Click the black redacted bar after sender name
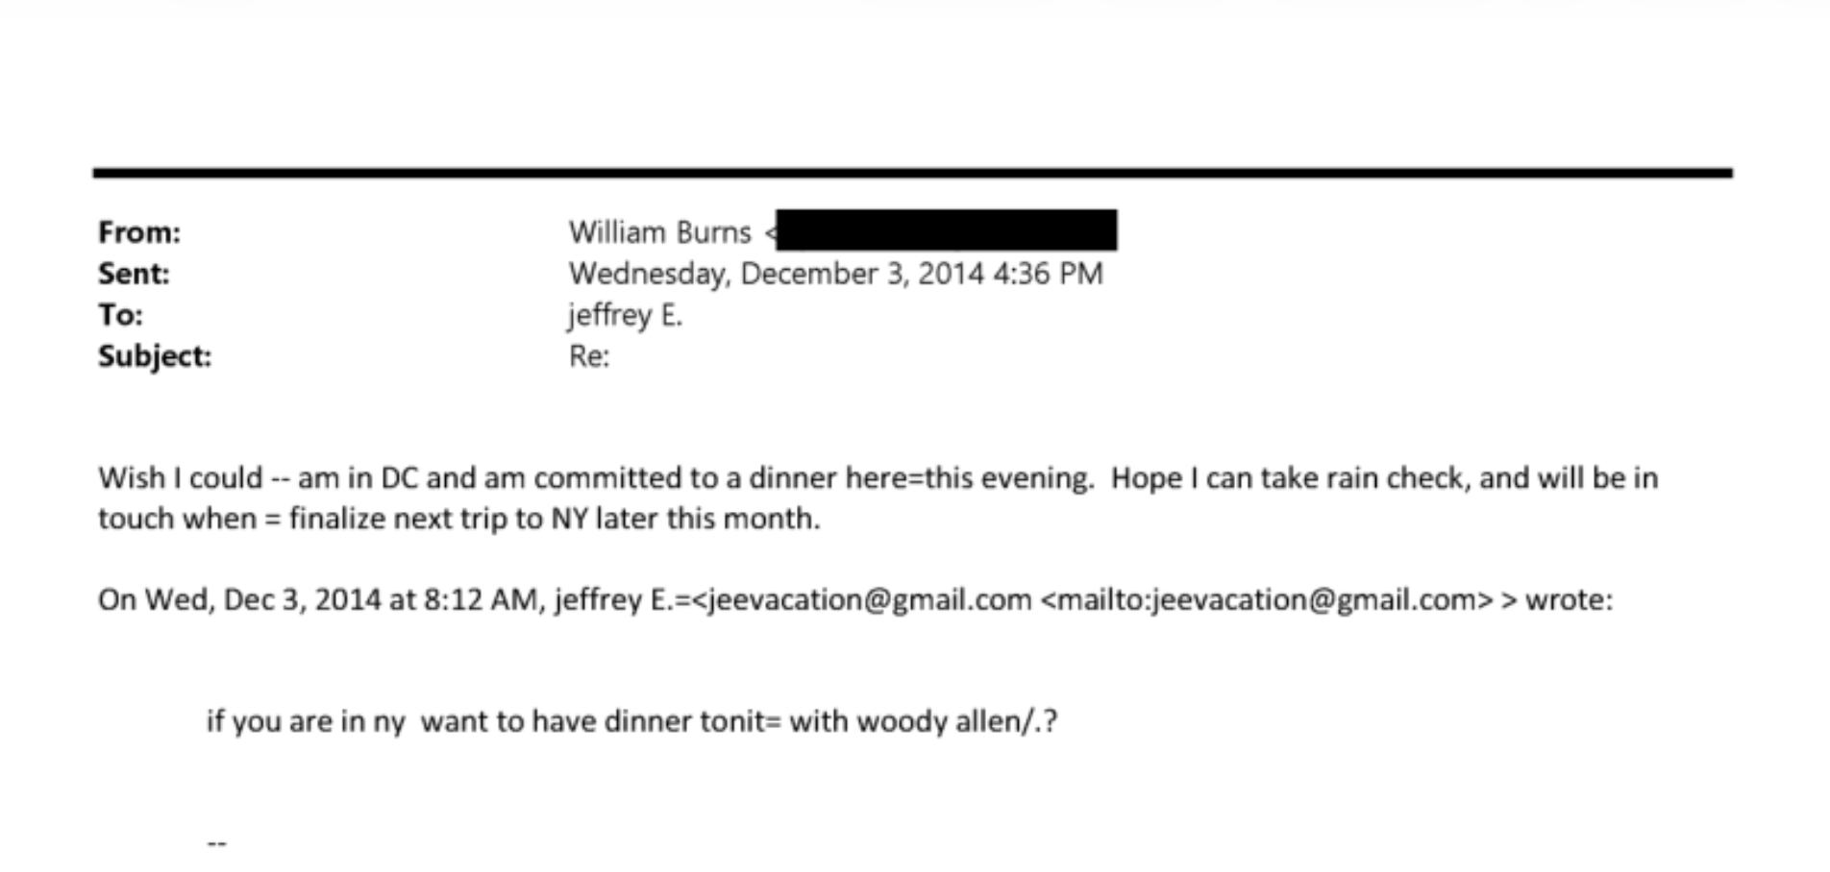 946,230
